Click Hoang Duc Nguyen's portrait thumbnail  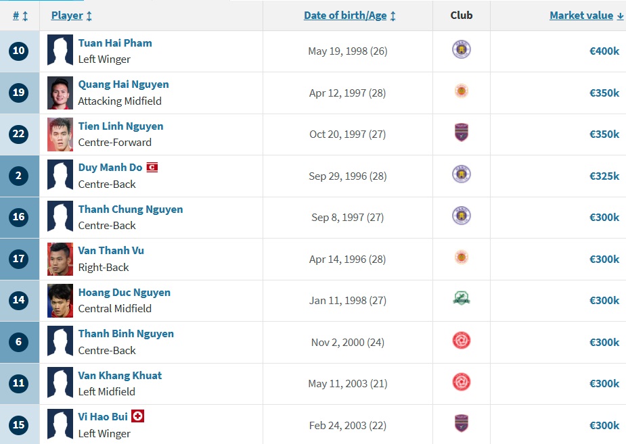pyautogui.click(x=60, y=301)
